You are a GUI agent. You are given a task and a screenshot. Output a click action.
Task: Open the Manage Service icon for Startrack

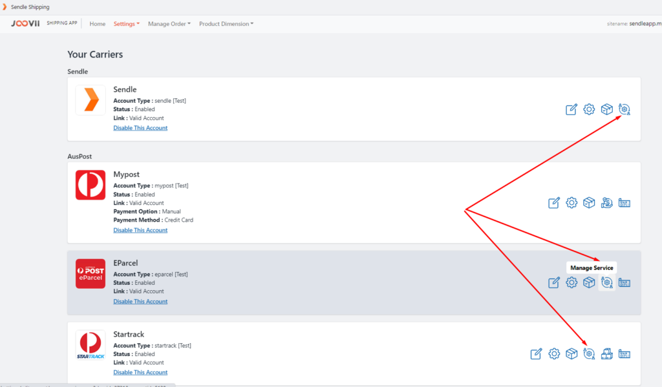point(589,353)
